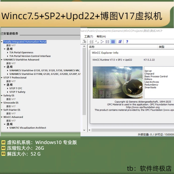Click the vertical scrollbar thumb
174x174 pixels.
click(84, 81)
